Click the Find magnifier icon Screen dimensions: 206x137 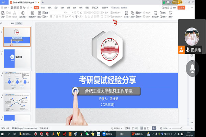point(161,13)
